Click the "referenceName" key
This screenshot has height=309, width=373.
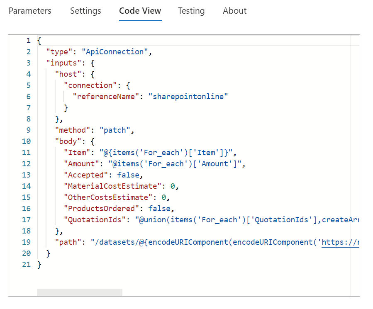[106, 97]
